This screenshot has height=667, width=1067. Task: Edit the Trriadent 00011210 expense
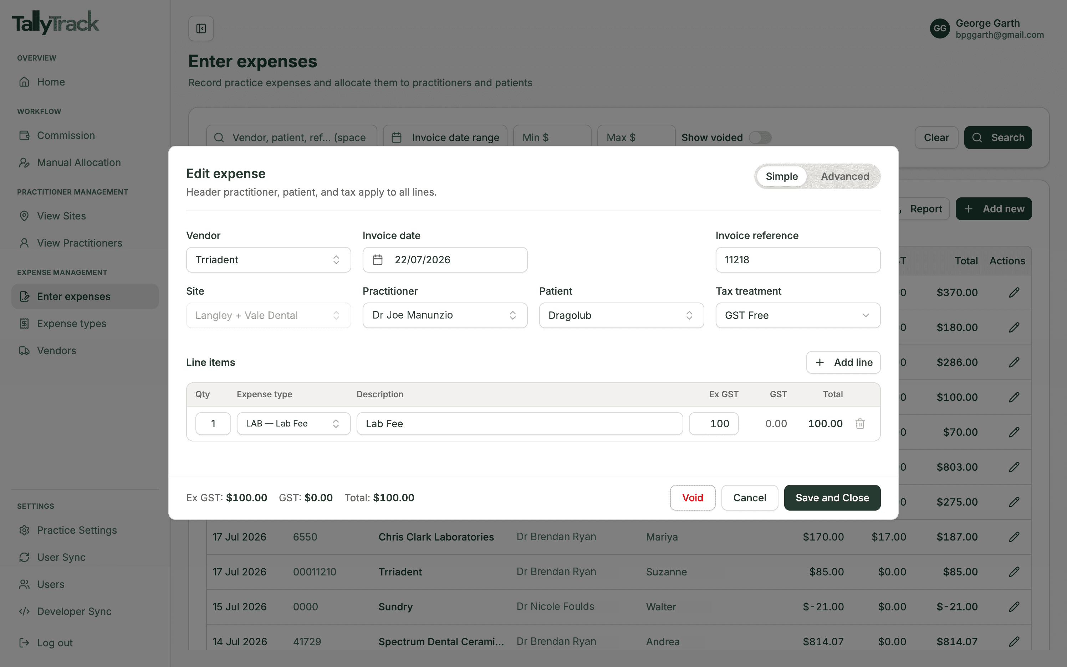click(1014, 572)
